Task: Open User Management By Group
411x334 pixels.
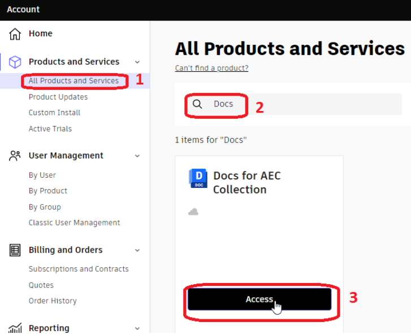Action: 45,207
